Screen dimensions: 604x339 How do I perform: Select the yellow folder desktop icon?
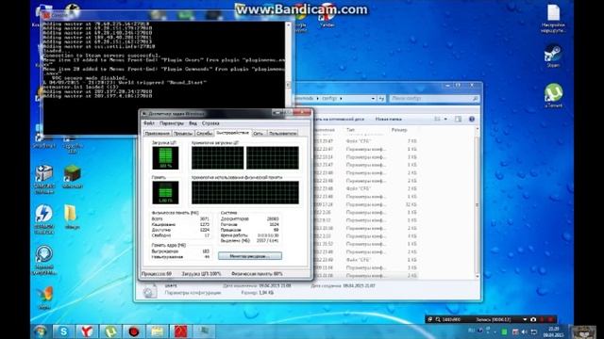[x=72, y=217]
